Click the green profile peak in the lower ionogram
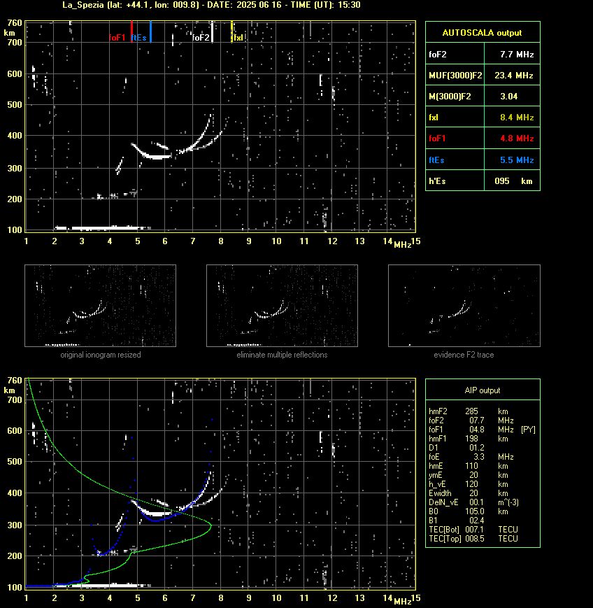Viewport: 593px width, 608px height. 210,525
